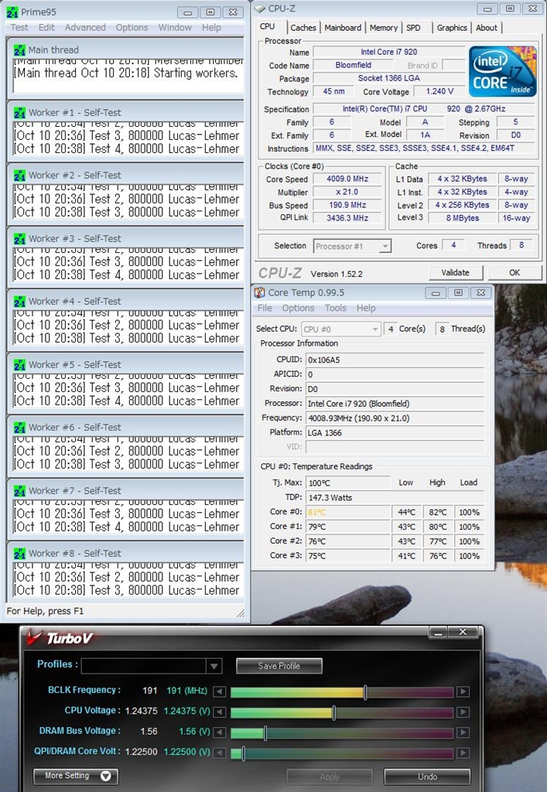
Task: Open the Help menu in Core Temp
Action: coord(366,308)
